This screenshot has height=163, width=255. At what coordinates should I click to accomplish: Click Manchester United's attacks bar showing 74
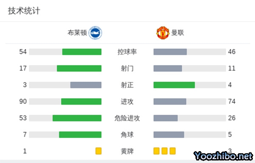(x=170, y=102)
